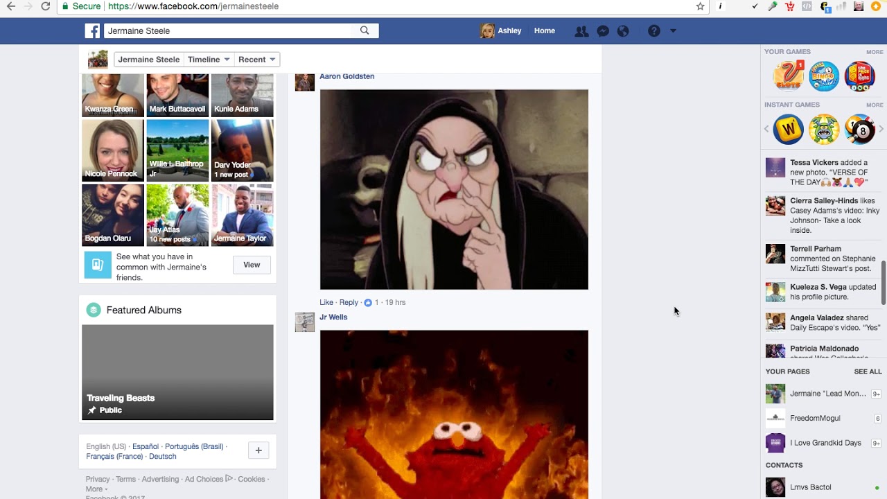Click SEE ALL next to Your Pages
Image resolution: width=887 pixels, height=499 pixels.
pyautogui.click(x=868, y=371)
